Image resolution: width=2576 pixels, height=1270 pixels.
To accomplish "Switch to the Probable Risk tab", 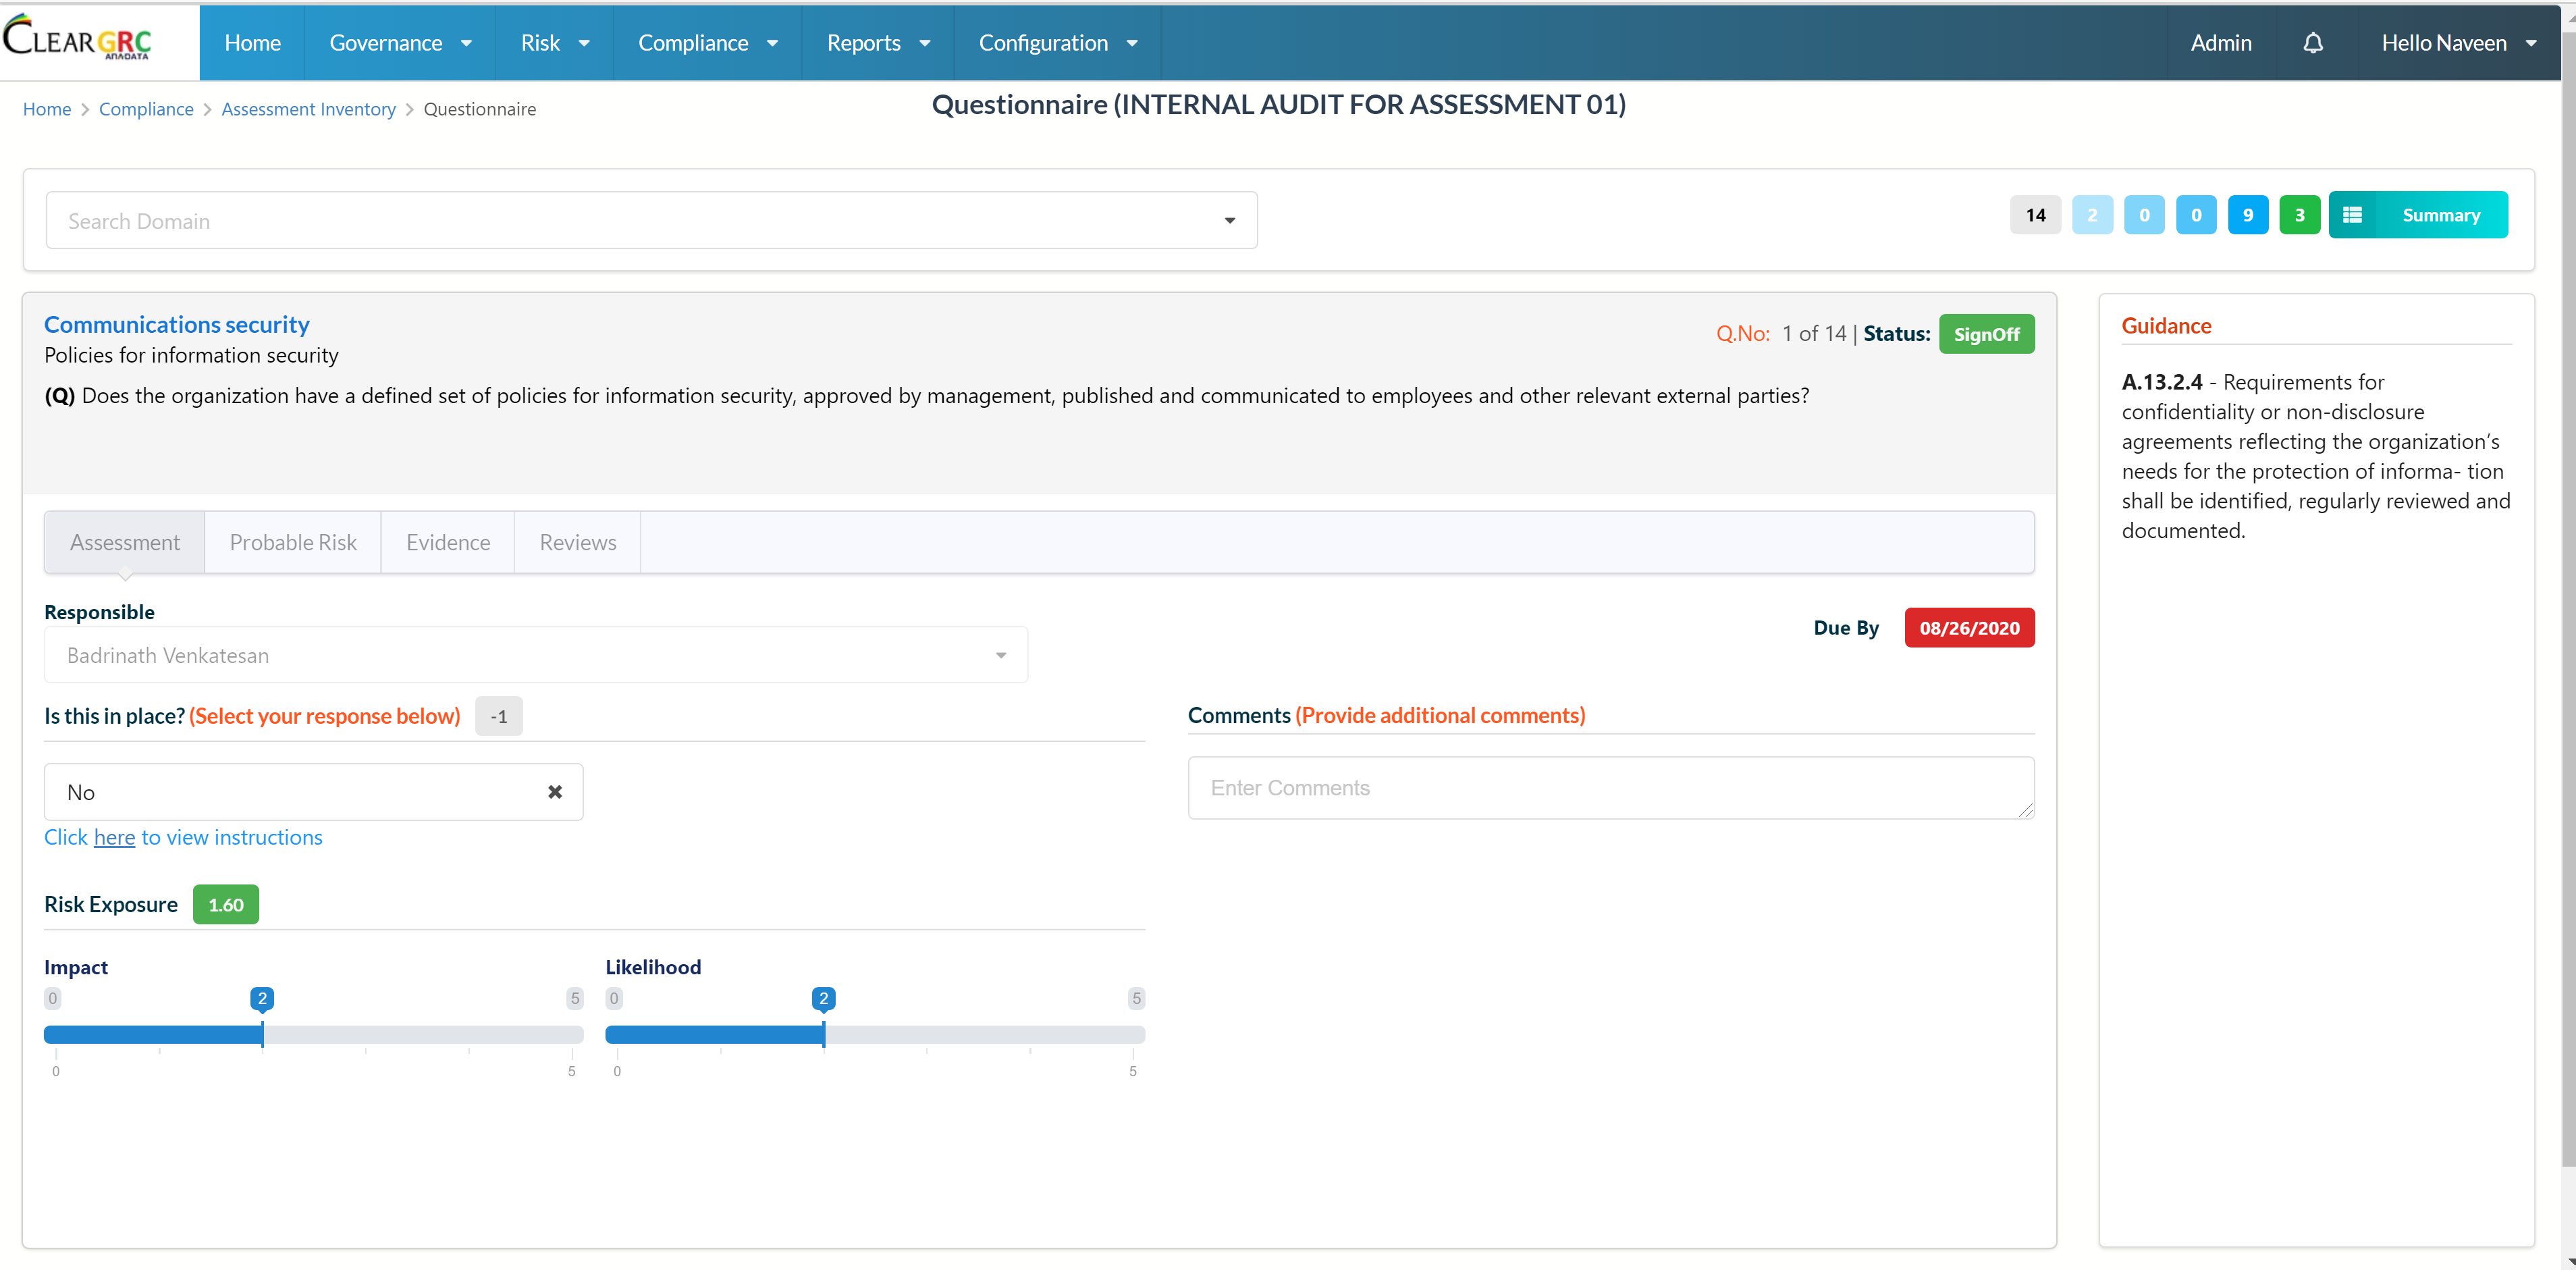I will pyautogui.click(x=293, y=542).
